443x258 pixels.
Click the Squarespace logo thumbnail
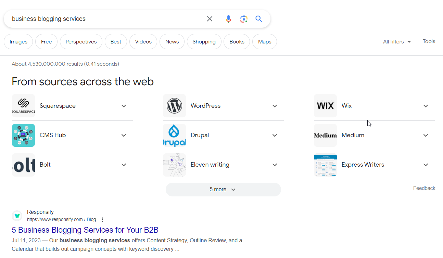click(x=23, y=106)
